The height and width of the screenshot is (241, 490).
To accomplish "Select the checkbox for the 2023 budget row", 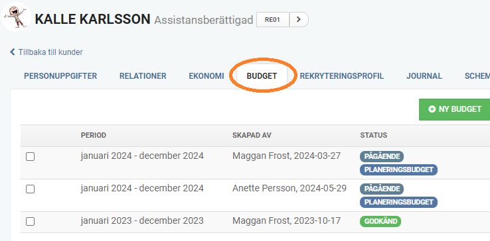I will tap(31, 221).
